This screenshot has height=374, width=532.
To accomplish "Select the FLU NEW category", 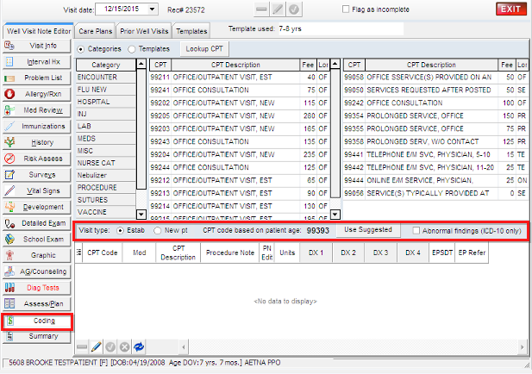I will 105,90.
